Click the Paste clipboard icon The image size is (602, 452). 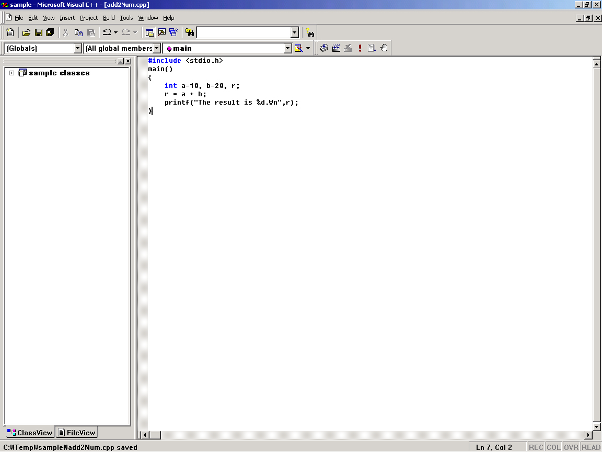coord(90,32)
